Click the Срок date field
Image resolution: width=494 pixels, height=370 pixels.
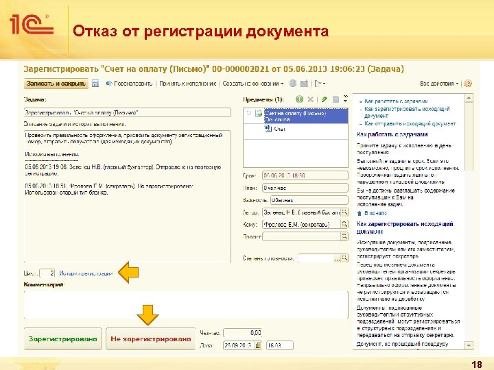point(305,175)
